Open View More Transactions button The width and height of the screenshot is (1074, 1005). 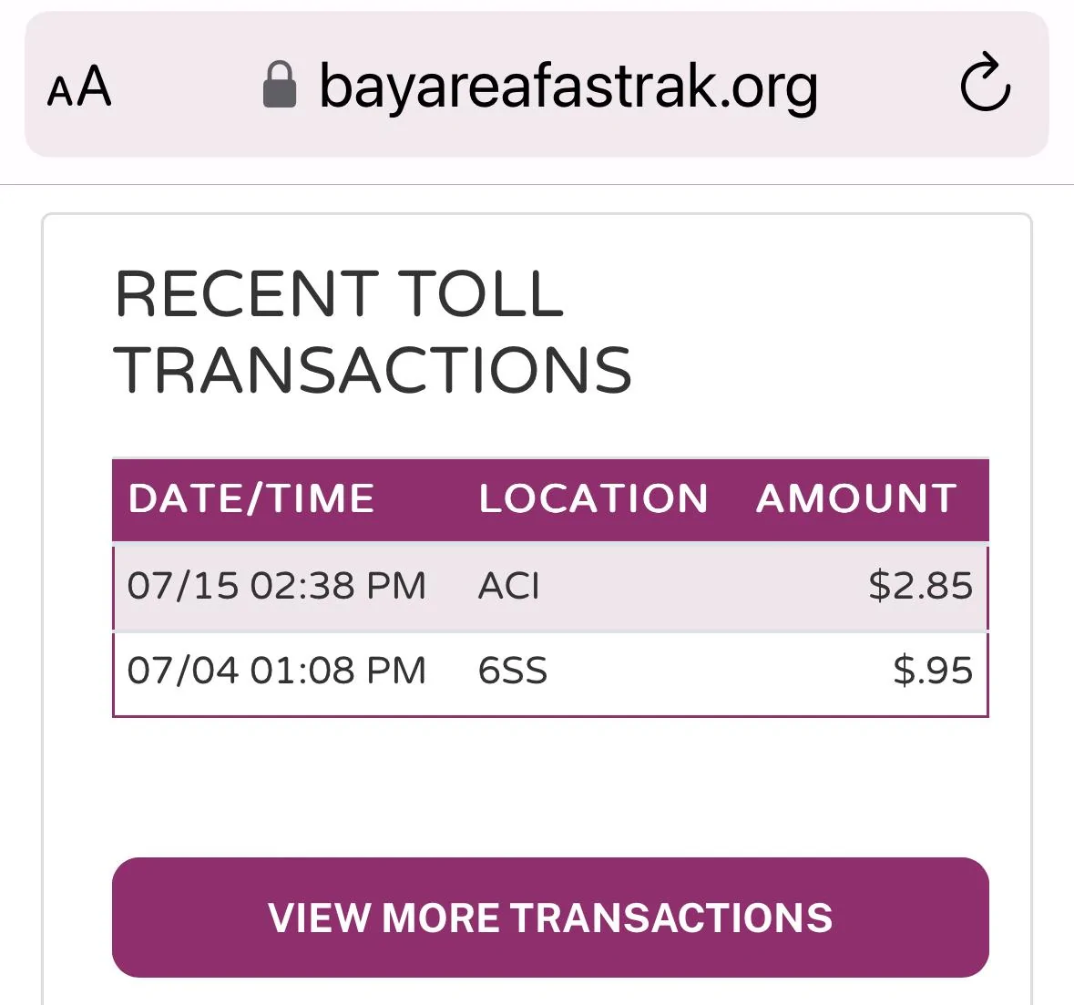550,917
